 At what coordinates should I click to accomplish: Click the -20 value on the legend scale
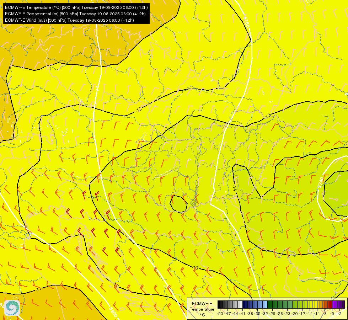pos(295,314)
